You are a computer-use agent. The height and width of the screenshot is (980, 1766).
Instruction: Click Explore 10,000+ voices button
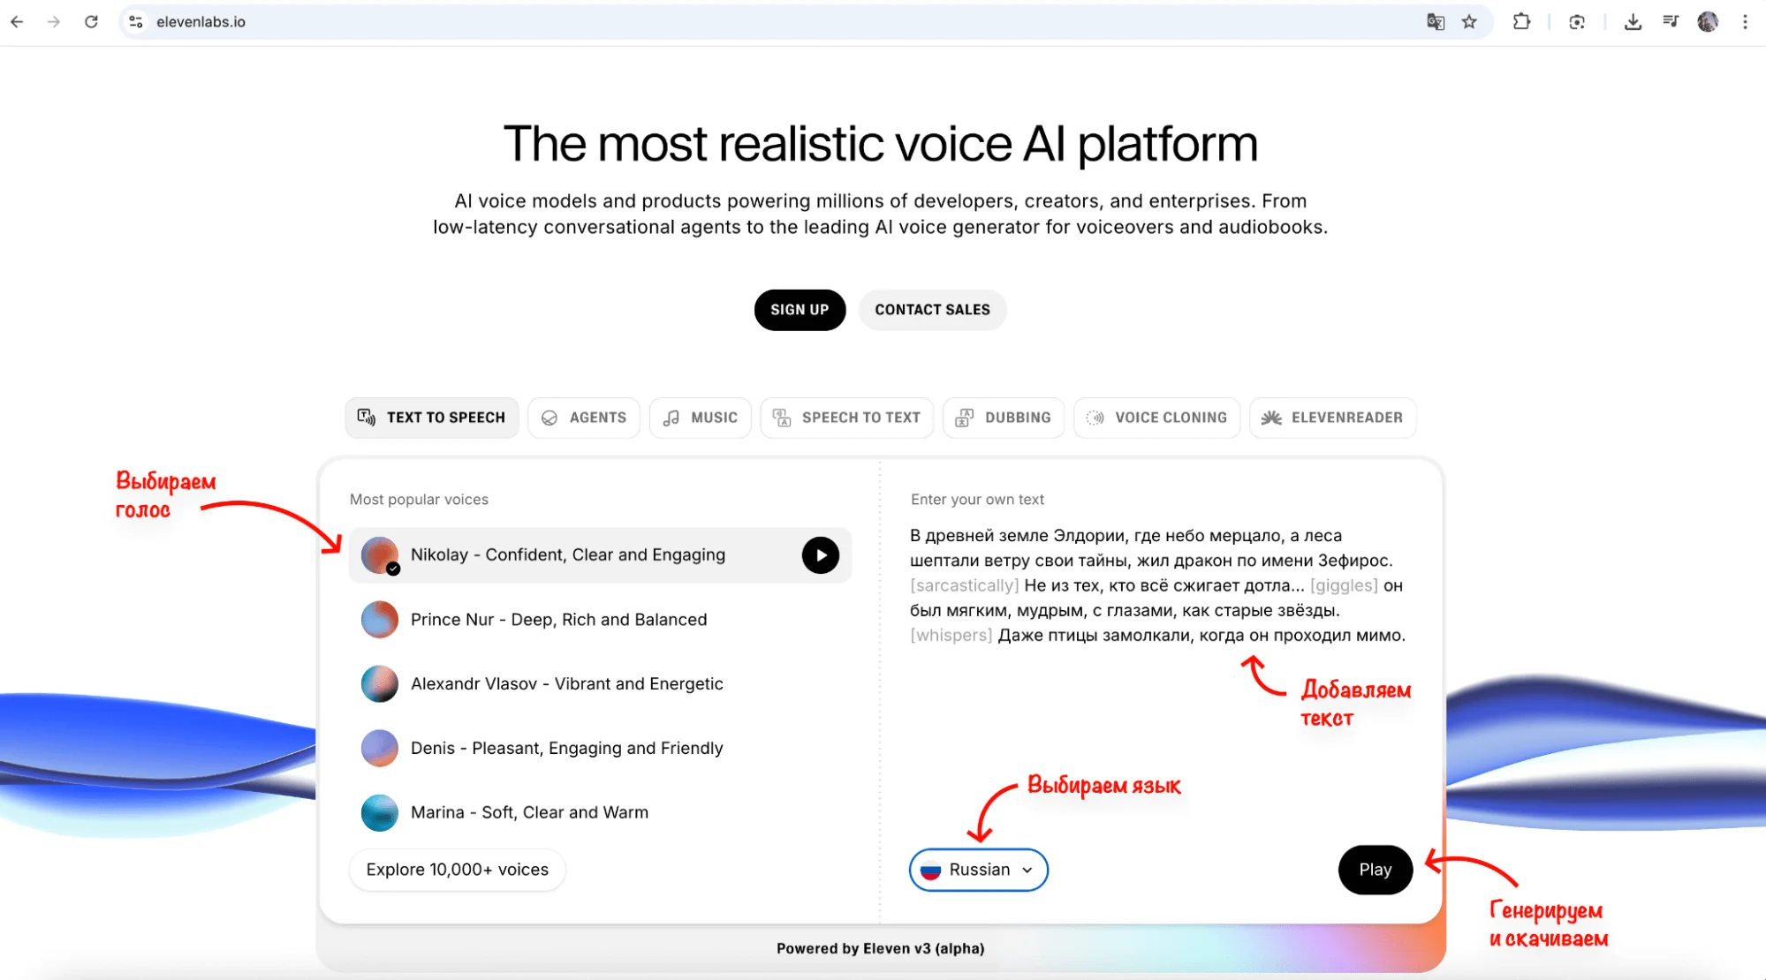(457, 870)
